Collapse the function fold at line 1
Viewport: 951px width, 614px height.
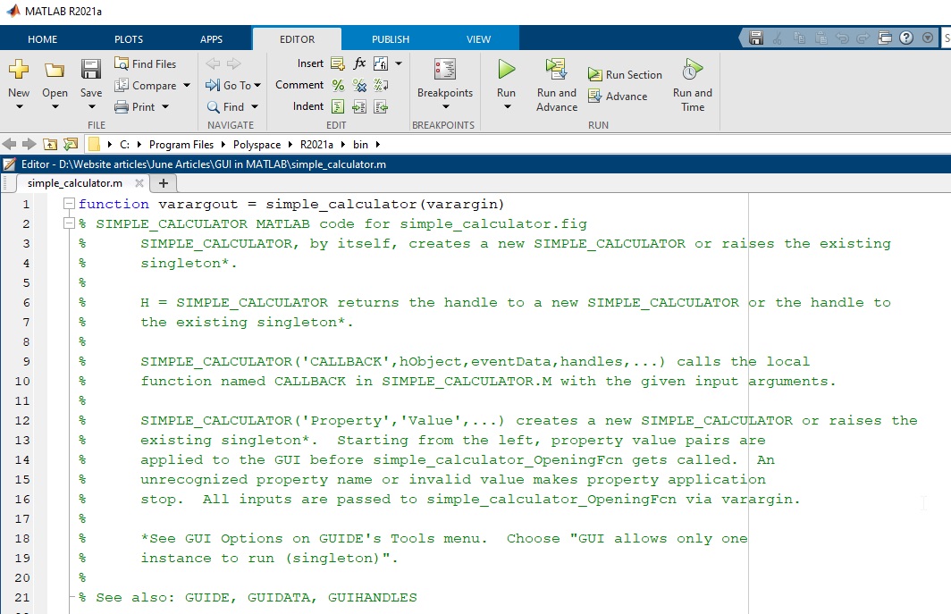pos(68,204)
